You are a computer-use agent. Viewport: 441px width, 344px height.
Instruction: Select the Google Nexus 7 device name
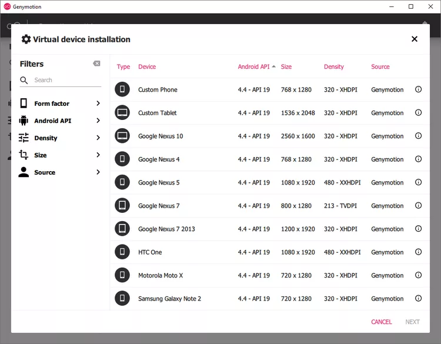159,206
